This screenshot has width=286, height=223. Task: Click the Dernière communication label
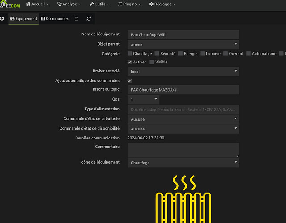click(x=97, y=138)
